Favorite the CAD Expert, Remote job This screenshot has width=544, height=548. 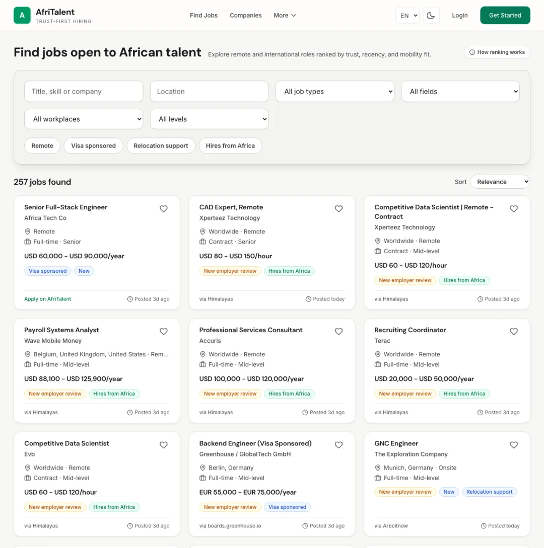(x=338, y=209)
